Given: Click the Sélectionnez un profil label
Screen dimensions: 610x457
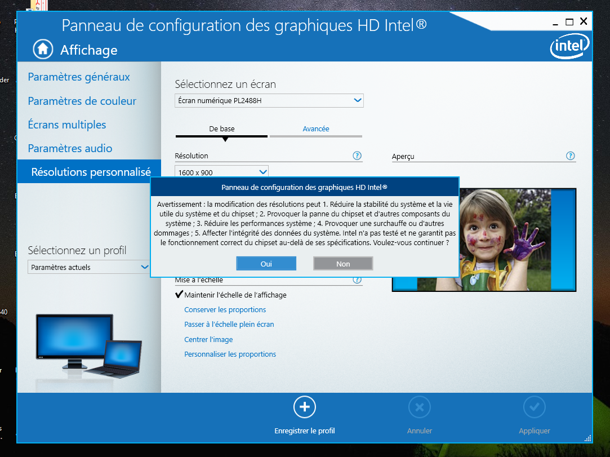Looking at the screenshot, I should pos(77,250).
